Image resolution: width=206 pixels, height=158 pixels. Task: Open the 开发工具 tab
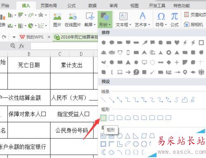pyautogui.click(x=157, y=6)
